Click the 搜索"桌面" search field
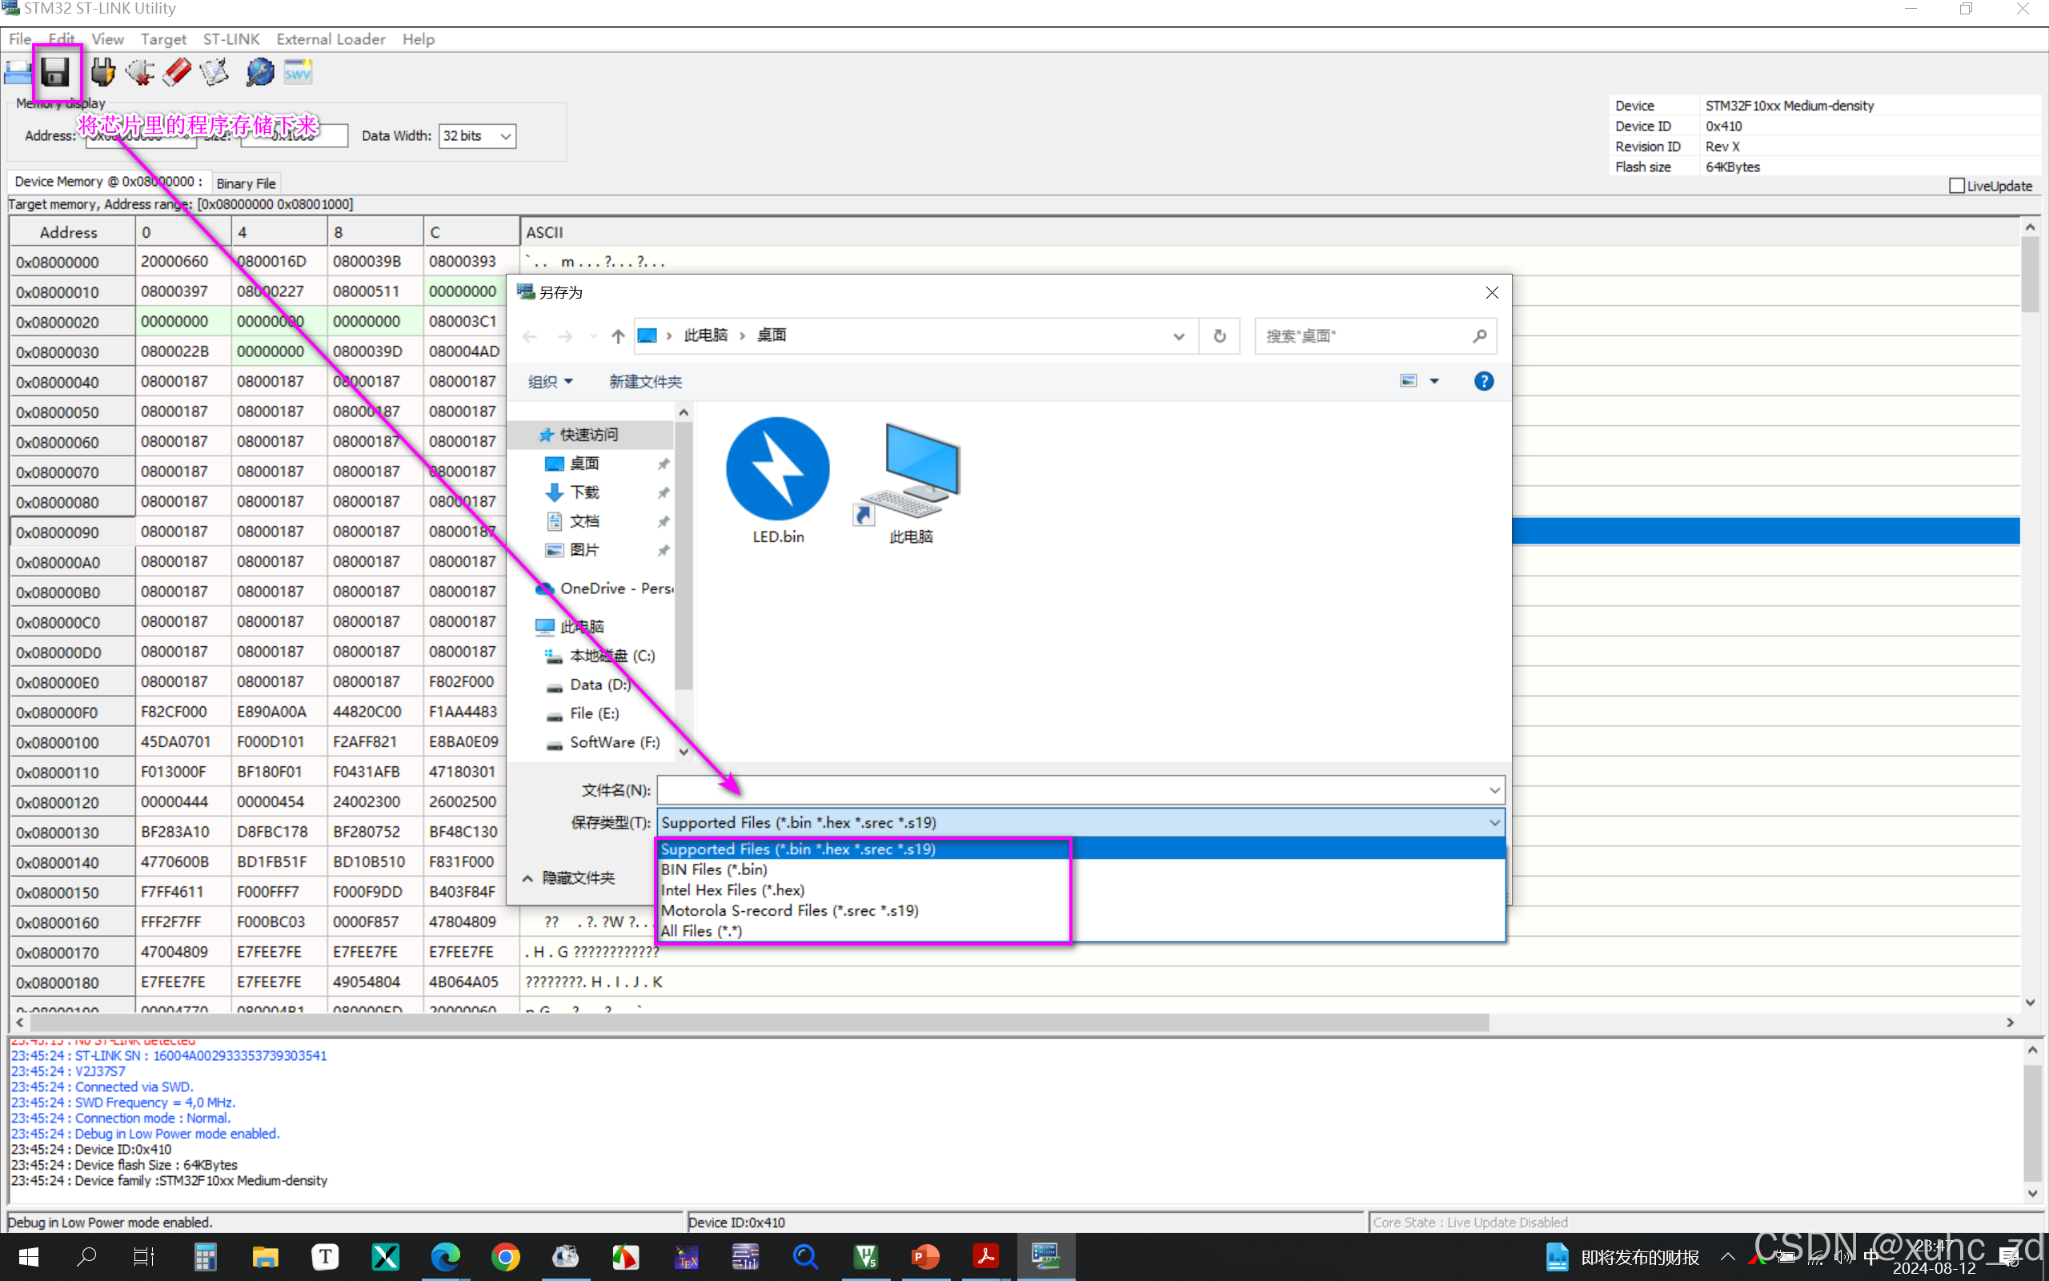The image size is (2049, 1281). click(x=1363, y=336)
